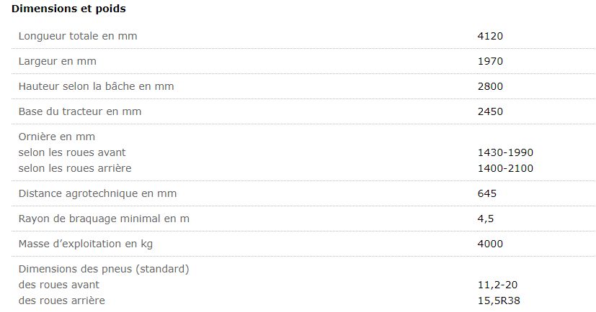Screen dimensions: 596x312
Task: Select 'Base du tracteur en mm' text
Action: click(79, 111)
